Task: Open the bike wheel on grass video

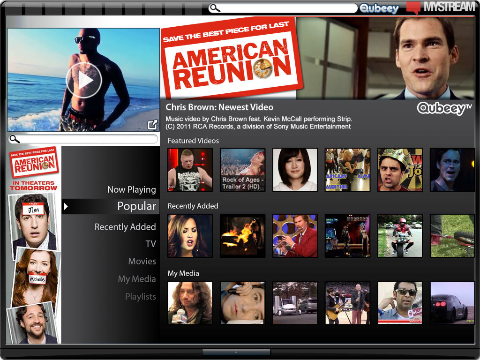Action: tap(452, 235)
